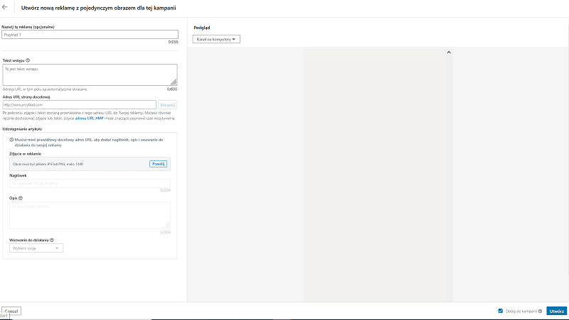Collapse preview using the up chevron
Image resolution: width=569 pixels, height=320 pixels.
coord(449,53)
